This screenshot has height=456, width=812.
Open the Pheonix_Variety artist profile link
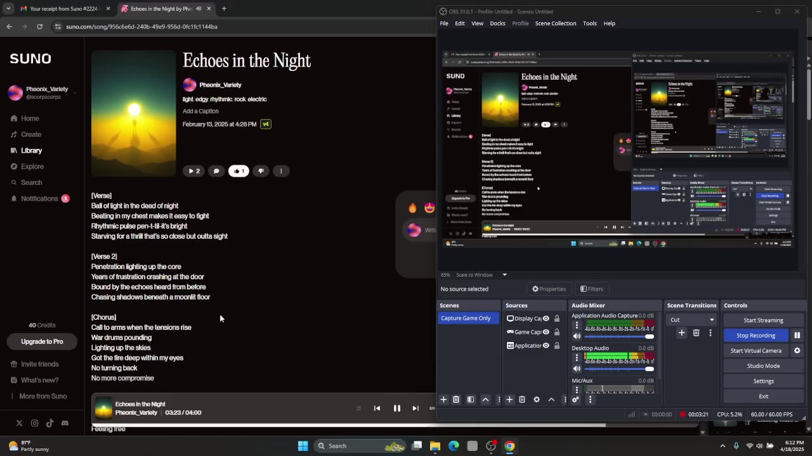click(x=220, y=85)
